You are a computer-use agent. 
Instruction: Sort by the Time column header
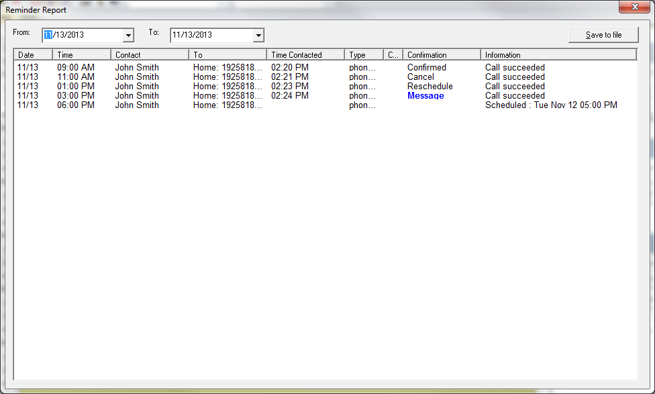tap(81, 55)
